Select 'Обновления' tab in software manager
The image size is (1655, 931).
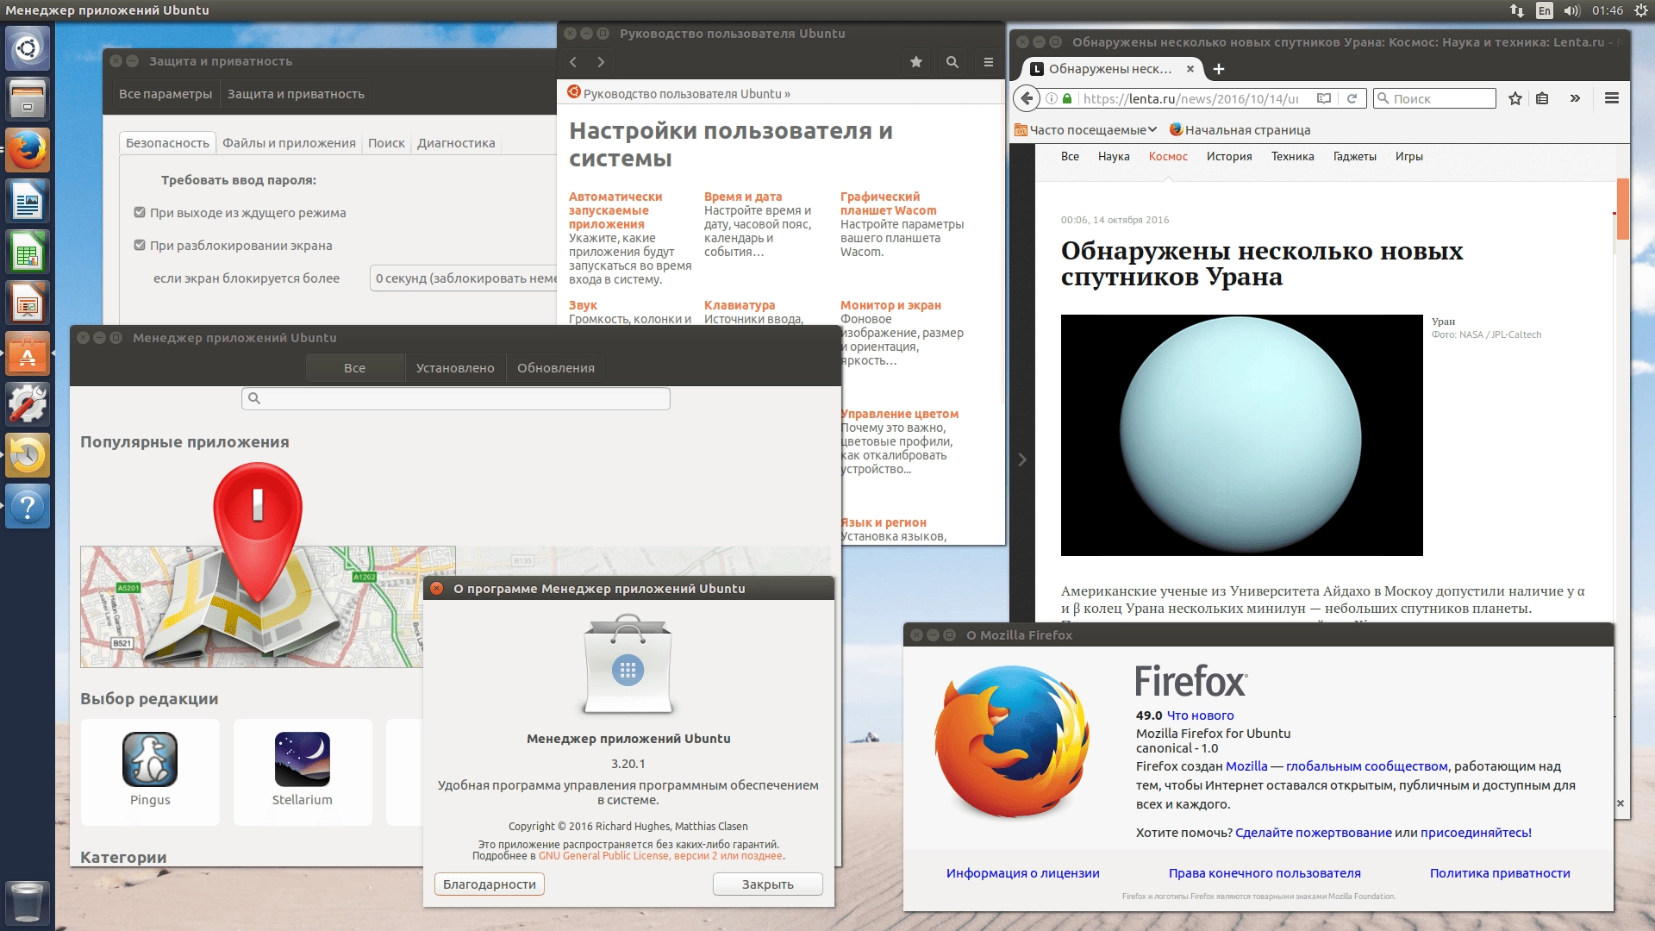[556, 368]
